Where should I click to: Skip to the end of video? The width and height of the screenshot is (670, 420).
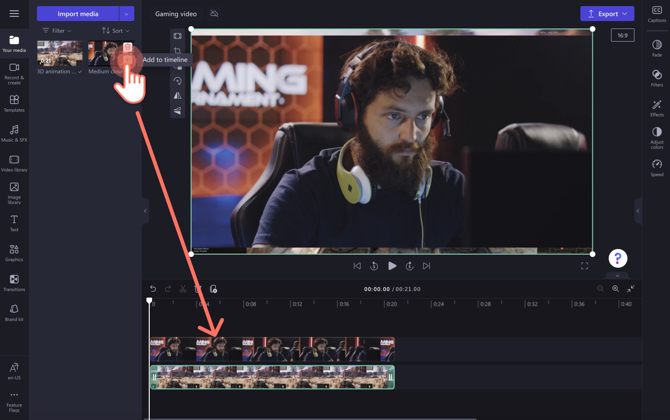click(426, 266)
